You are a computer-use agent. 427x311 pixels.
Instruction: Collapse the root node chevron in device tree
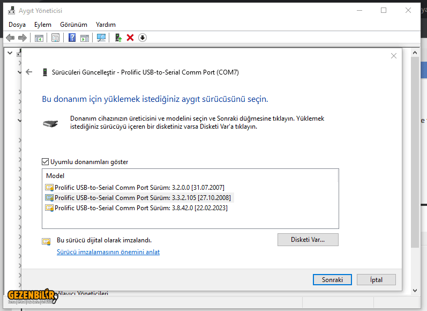(10, 53)
